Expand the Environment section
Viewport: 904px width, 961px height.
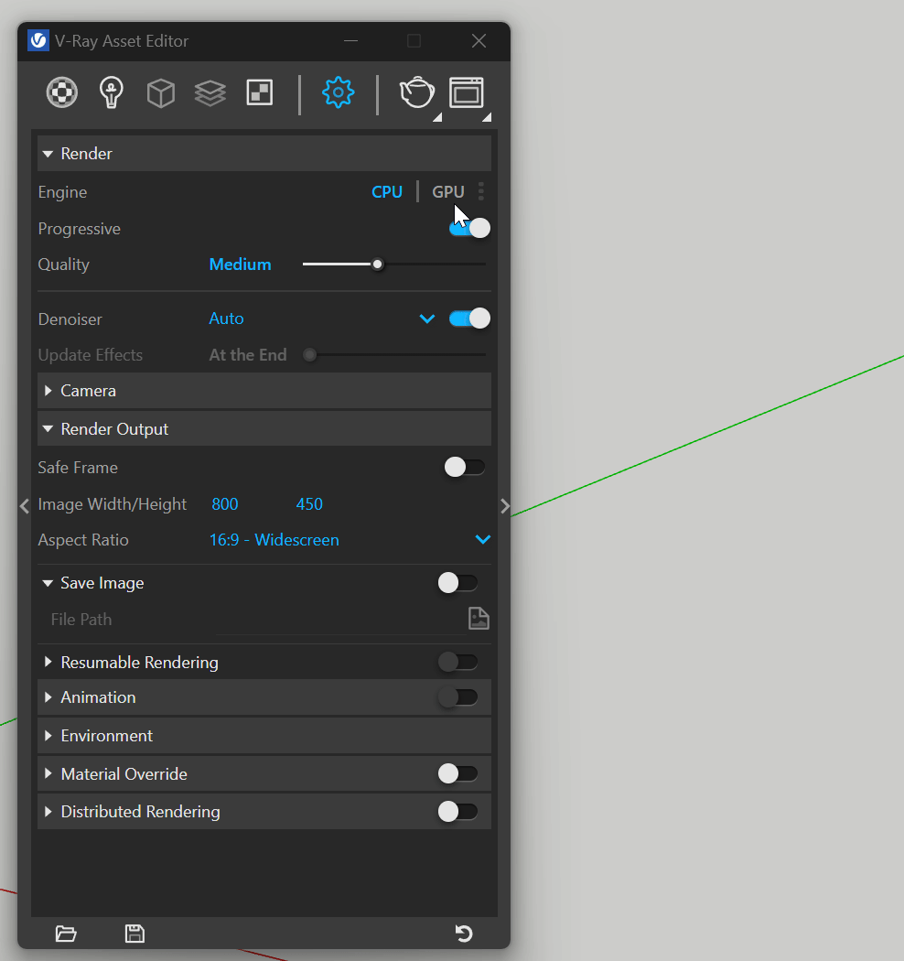106,736
